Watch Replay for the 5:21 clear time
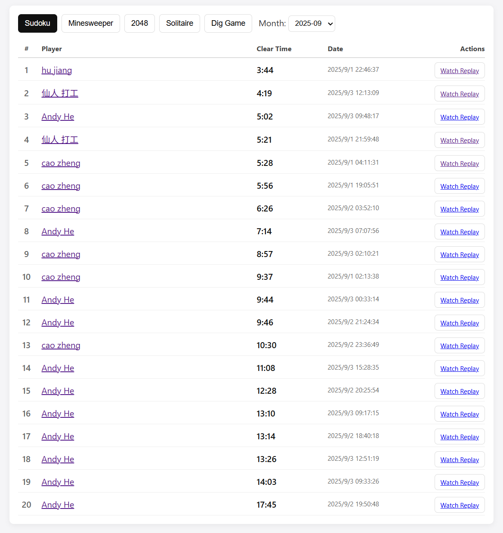503x533 pixels. click(460, 140)
